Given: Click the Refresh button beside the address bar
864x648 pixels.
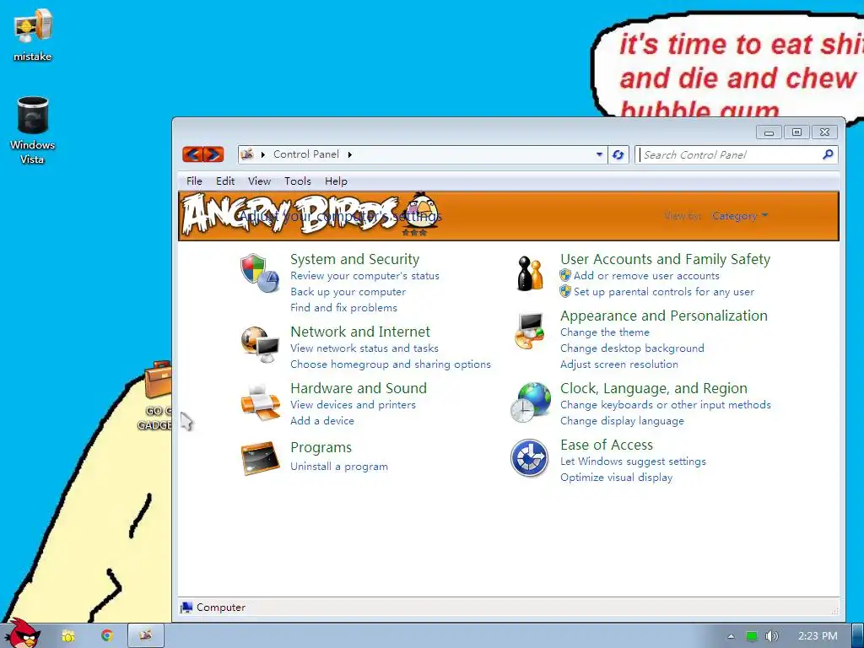Looking at the screenshot, I should point(618,155).
